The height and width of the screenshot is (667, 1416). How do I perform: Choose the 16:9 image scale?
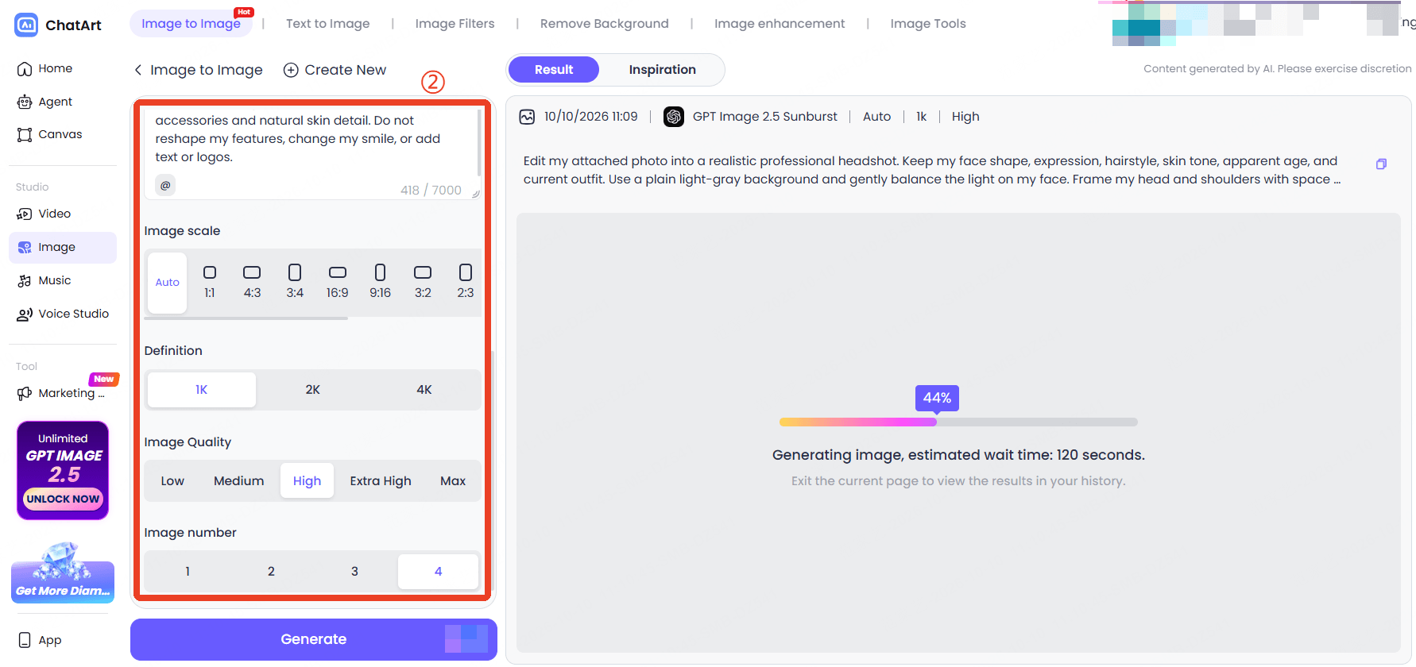click(338, 283)
